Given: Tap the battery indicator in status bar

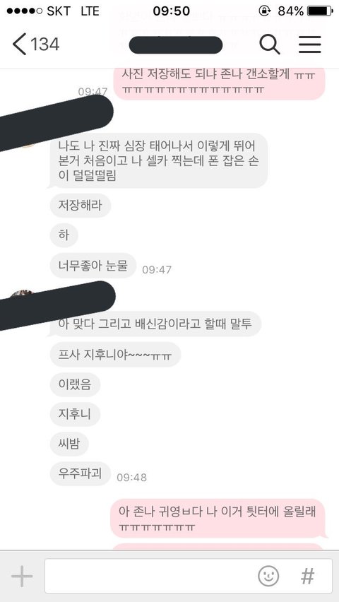Looking at the screenshot, I should [320, 11].
